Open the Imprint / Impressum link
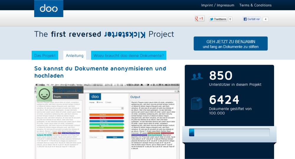This screenshot has height=159, width=295. pyautogui.click(x=218, y=5)
